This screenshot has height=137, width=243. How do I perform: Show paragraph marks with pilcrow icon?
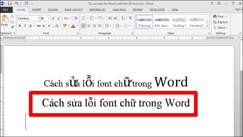pos(131,18)
